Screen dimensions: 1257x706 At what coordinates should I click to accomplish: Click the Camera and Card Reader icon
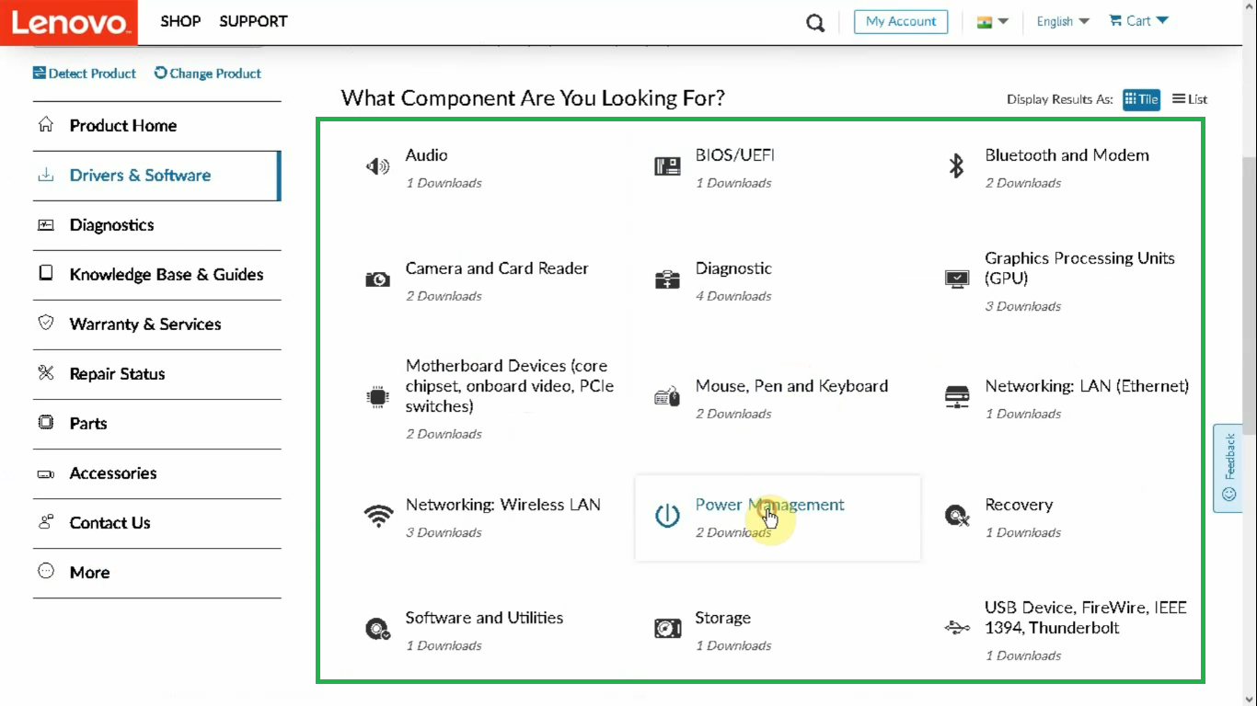pyautogui.click(x=377, y=279)
